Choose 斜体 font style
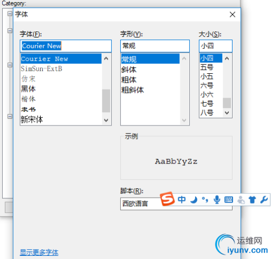The width and height of the screenshot is (271, 259). 150,70
